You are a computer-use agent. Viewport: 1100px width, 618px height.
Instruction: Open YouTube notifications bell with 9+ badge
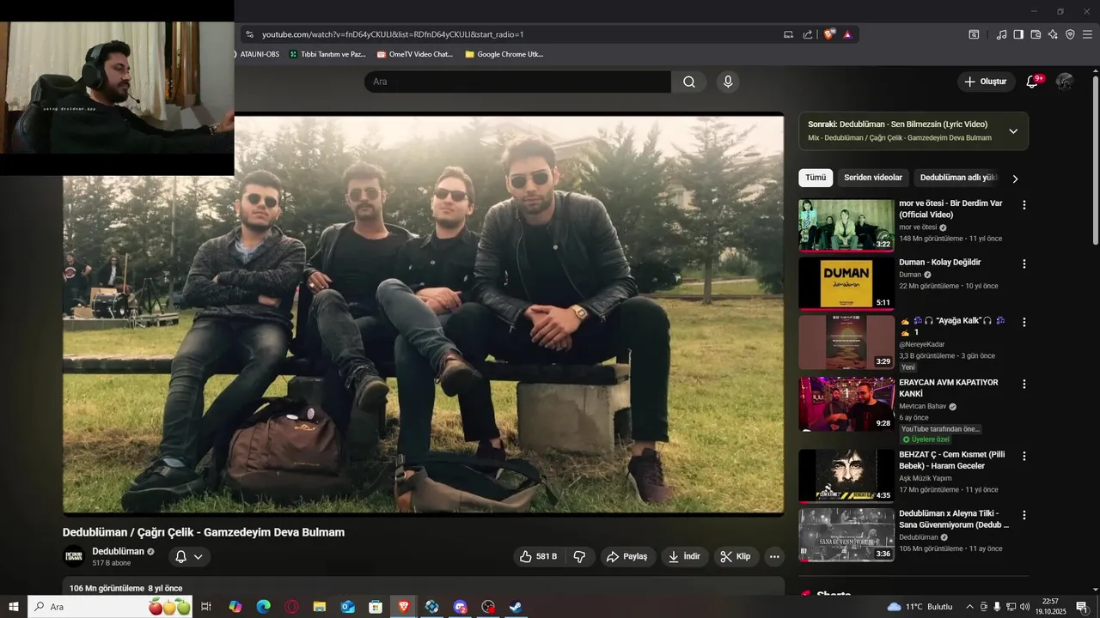point(1032,82)
